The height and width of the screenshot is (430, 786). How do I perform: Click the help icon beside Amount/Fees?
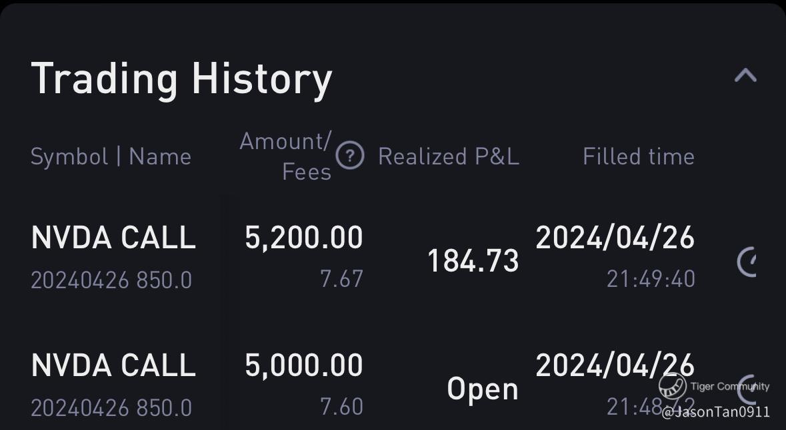(x=349, y=156)
